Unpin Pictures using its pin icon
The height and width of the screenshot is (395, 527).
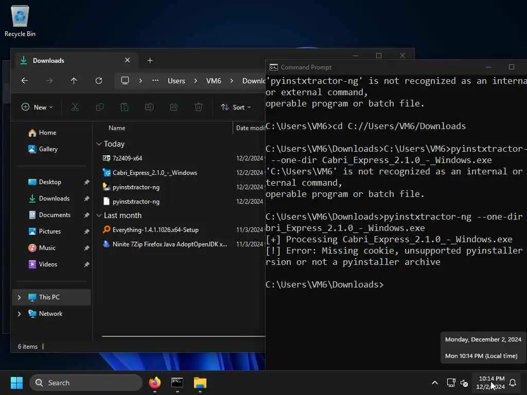[86, 231]
